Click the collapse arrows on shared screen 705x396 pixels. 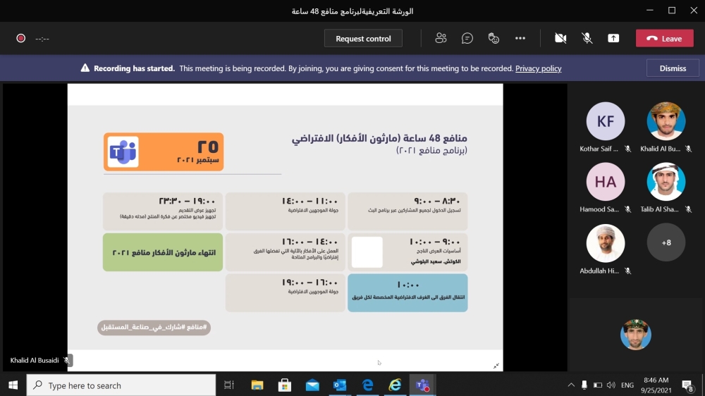coord(496,366)
